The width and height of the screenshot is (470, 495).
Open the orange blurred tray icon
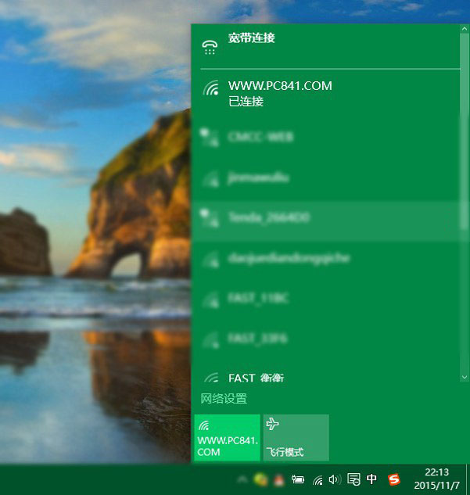pos(278,480)
